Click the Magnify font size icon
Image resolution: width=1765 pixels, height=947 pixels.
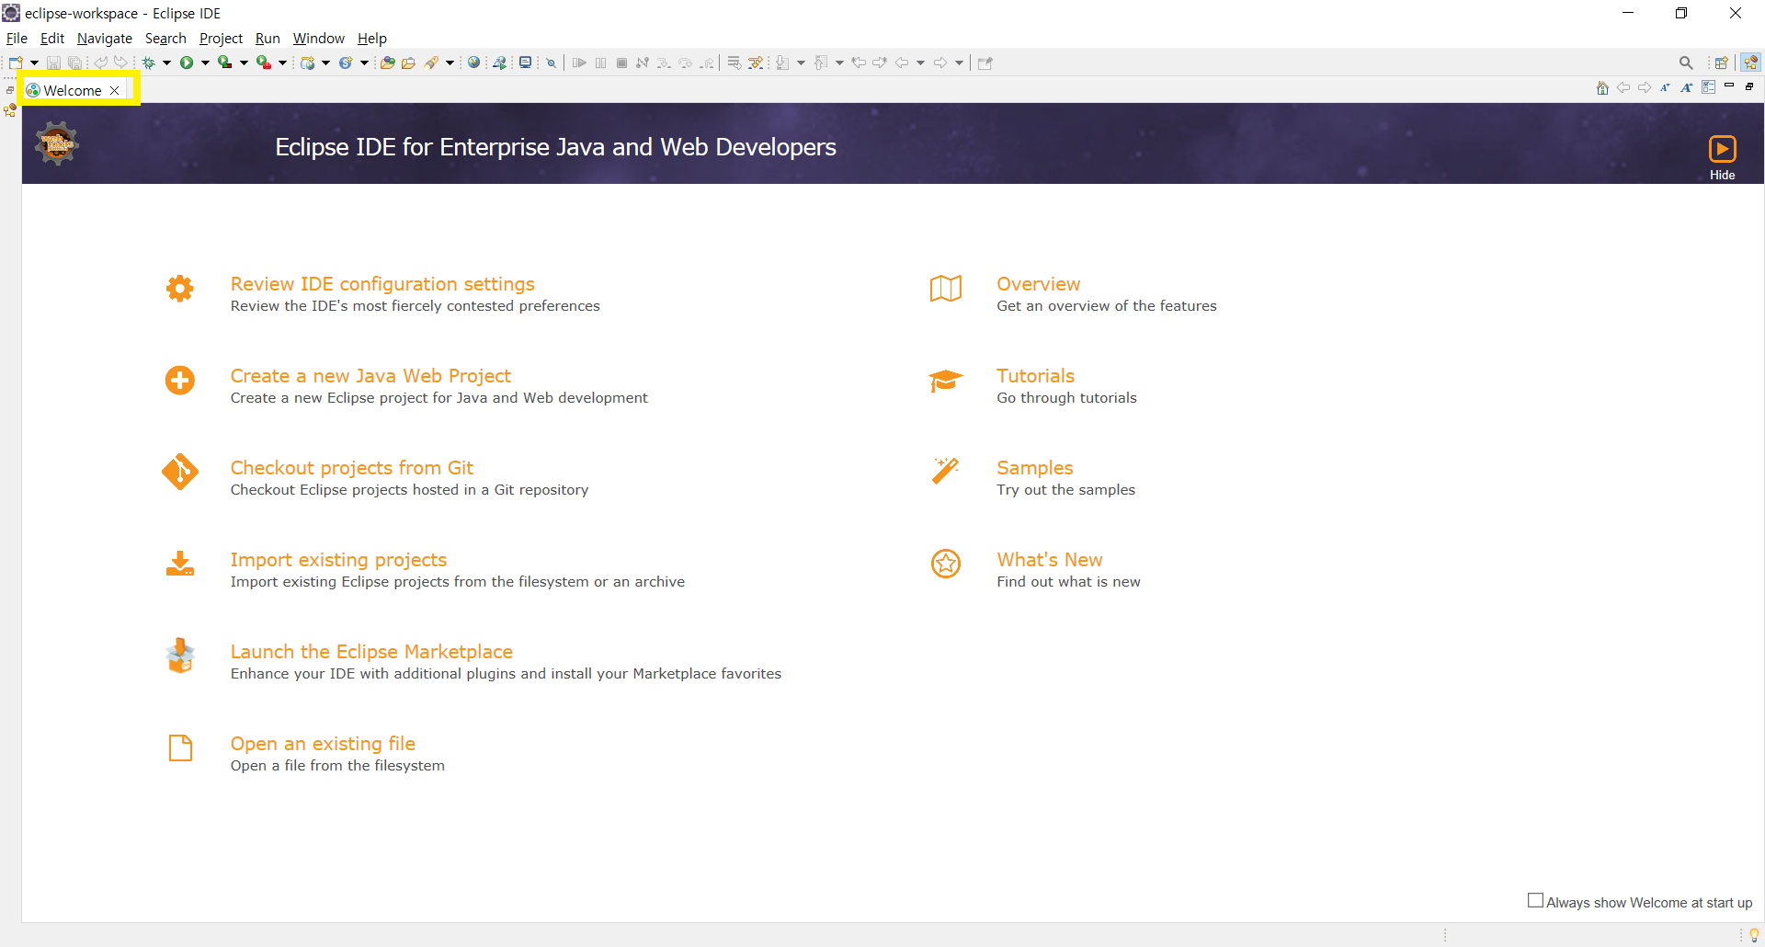click(1686, 87)
